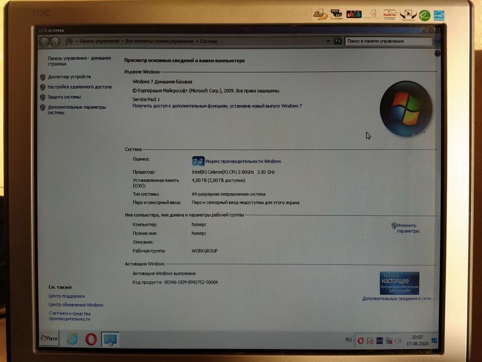Click the help question mark icon
Image resolution: width=482 pixels, height=362 pixels.
coord(438,53)
